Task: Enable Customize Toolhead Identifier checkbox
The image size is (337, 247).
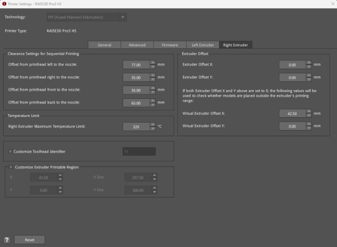Action: 11,151
